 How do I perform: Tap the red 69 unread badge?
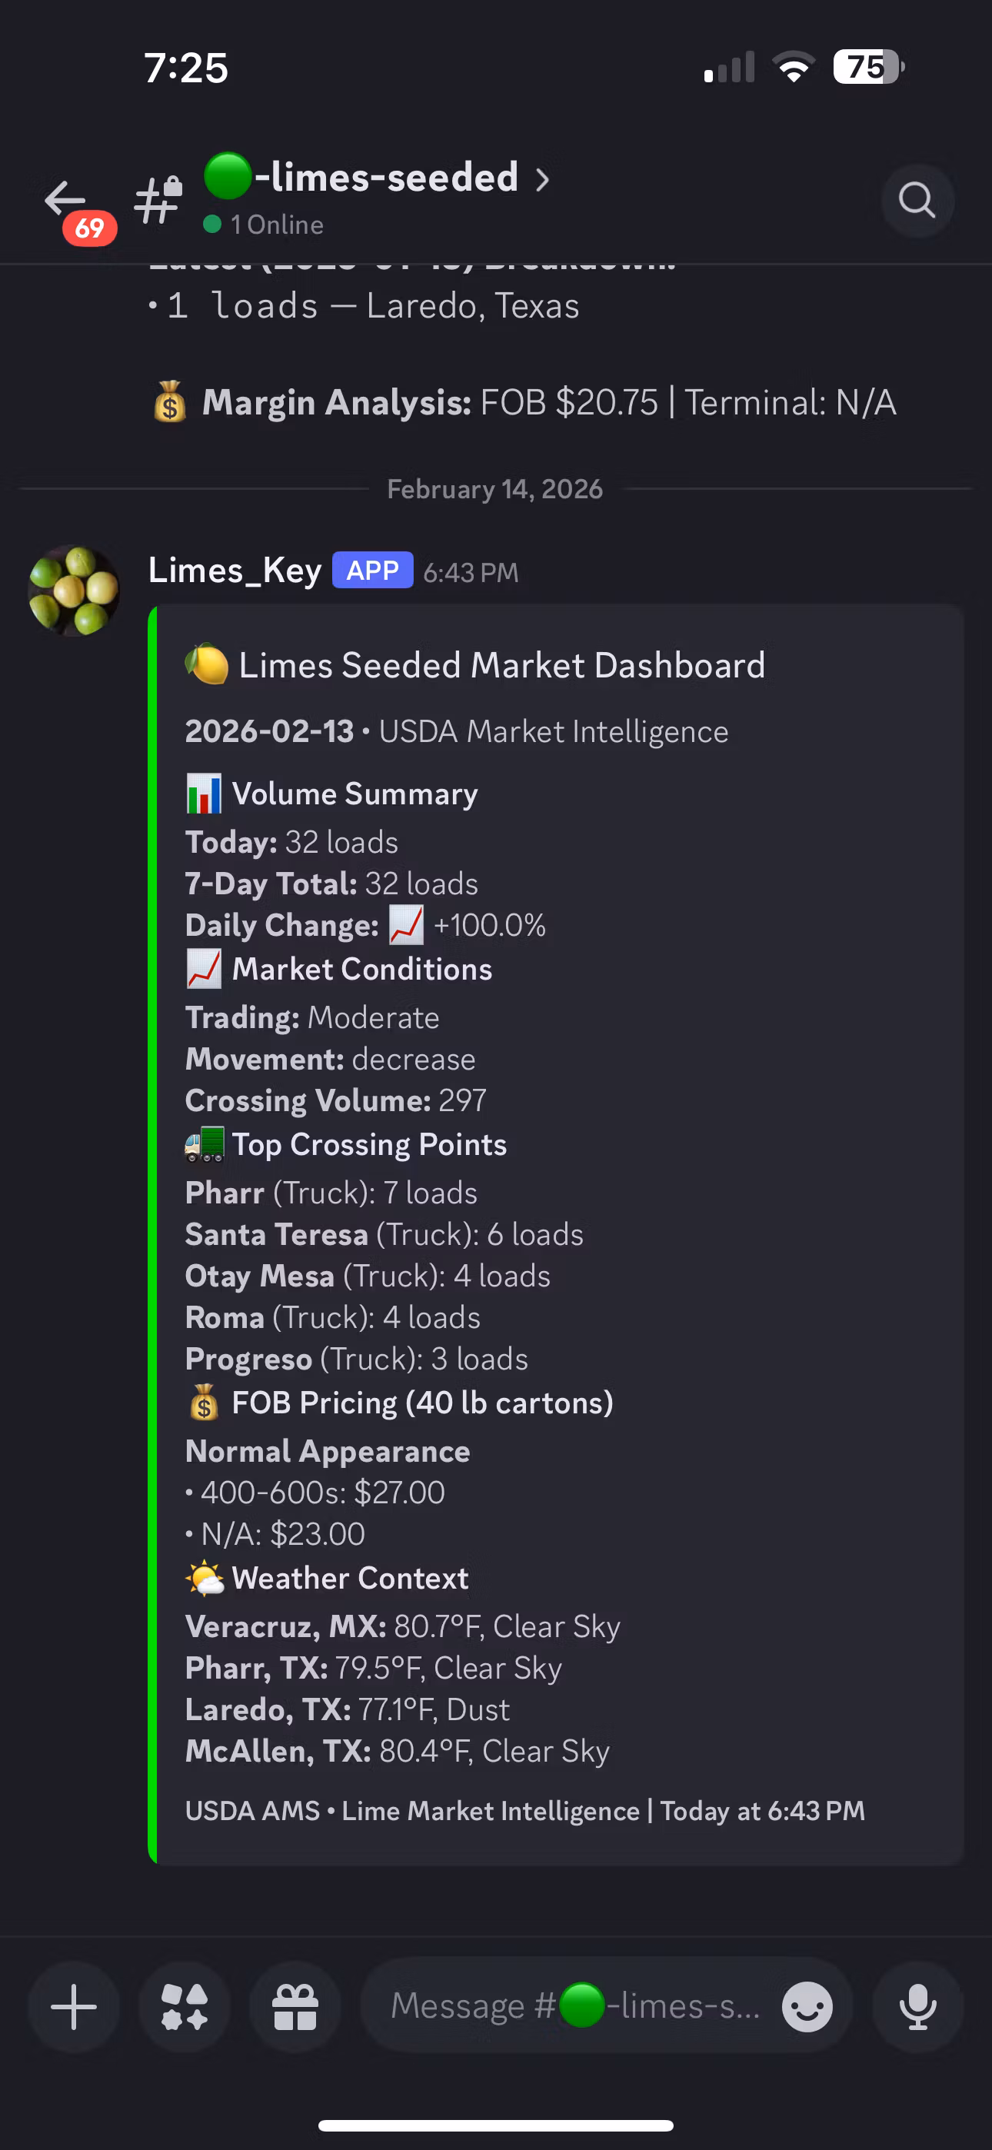click(89, 228)
